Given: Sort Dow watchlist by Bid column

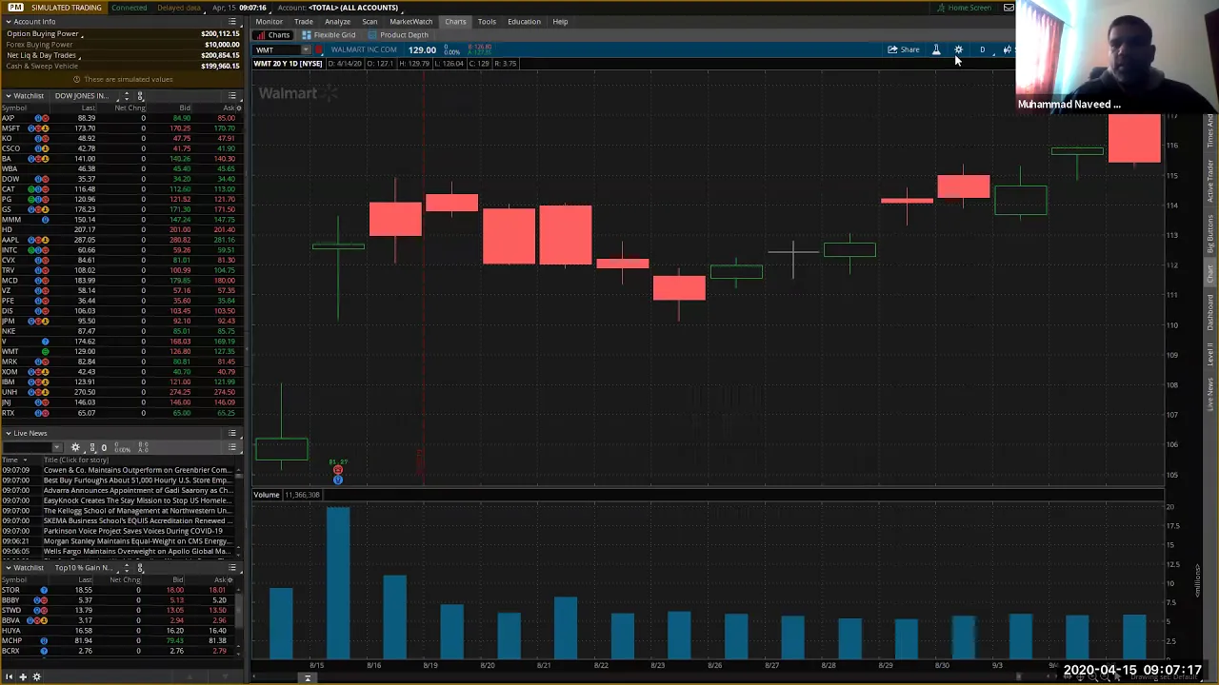Looking at the screenshot, I should [185, 108].
